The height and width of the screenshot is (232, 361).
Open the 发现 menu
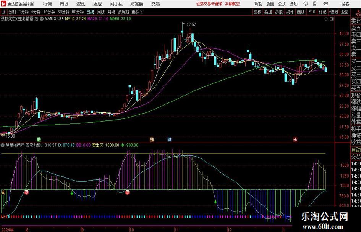pos(98,4)
